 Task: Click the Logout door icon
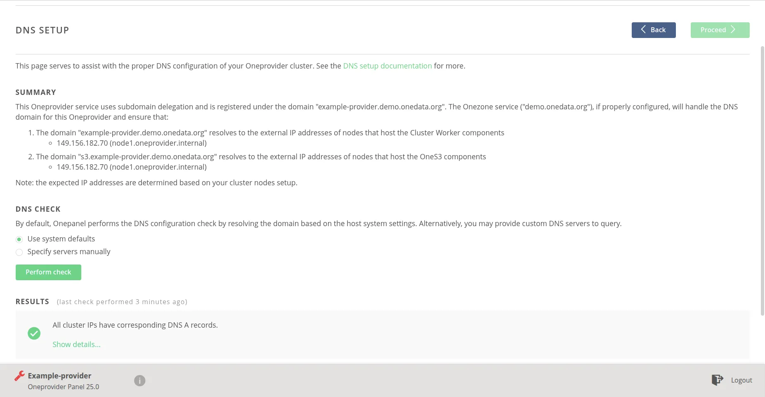coord(717,380)
